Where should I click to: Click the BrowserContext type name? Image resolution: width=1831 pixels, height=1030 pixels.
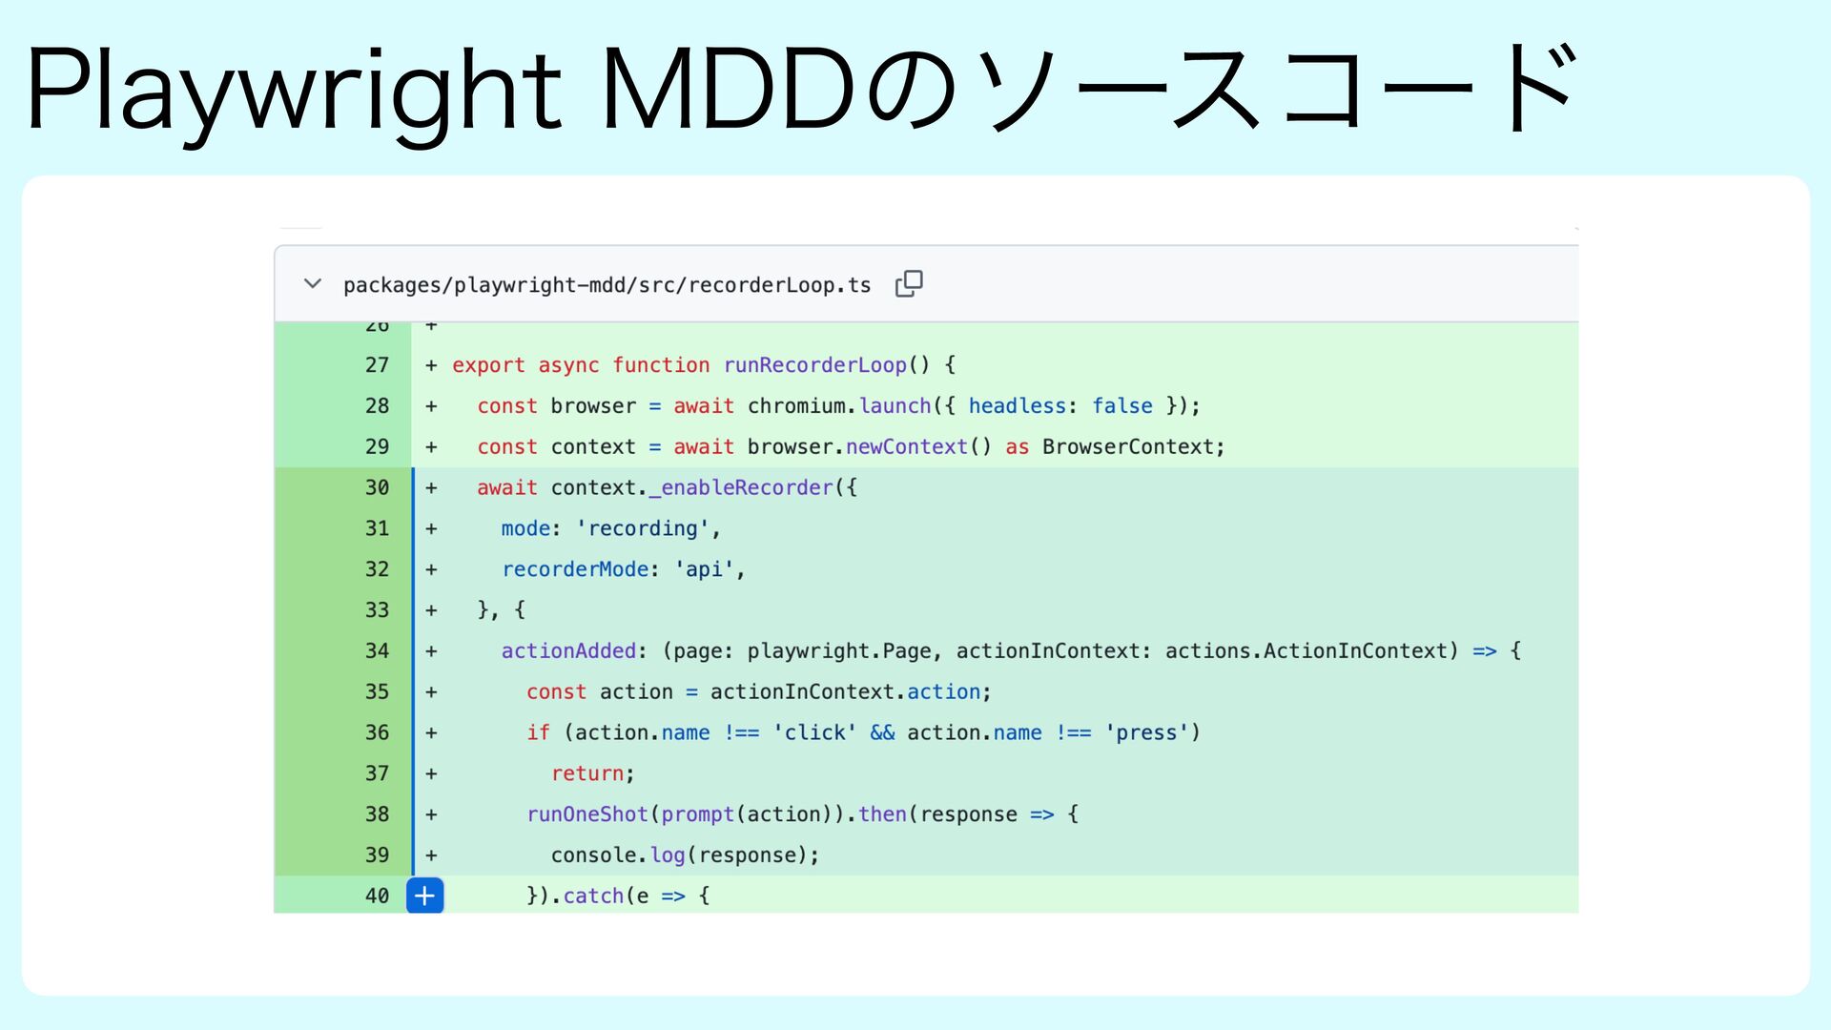click(1128, 447)
